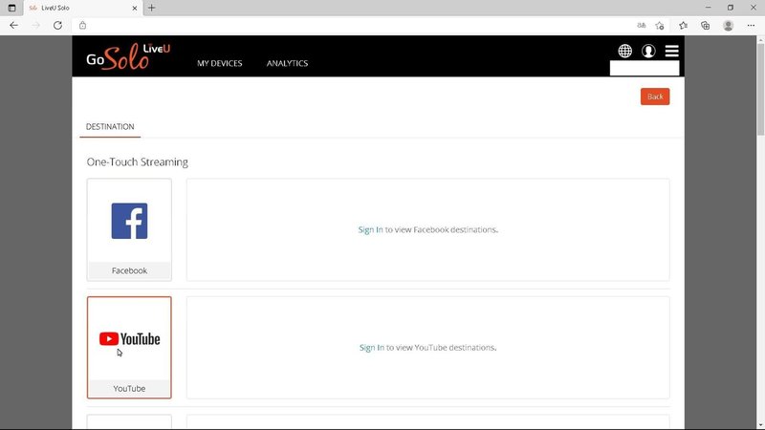Reload the page with refresh icon
Viewport: 765px width, 430px height.
tap(57, 26)
